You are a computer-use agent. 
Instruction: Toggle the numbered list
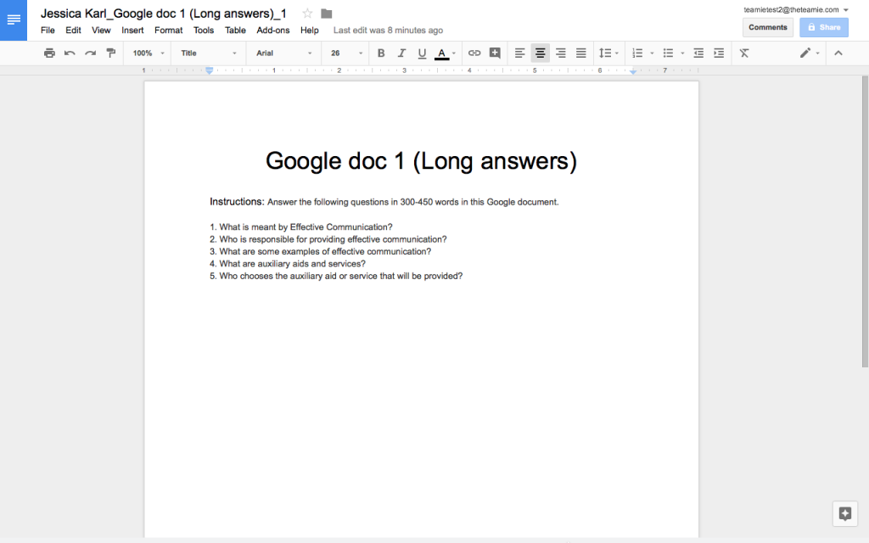click(637, 53)
